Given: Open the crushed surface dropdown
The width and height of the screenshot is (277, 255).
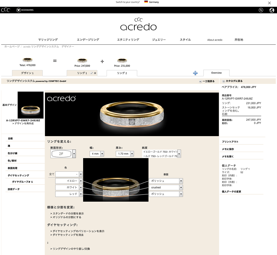Looking at the screenshot, I should coord(181,187).
